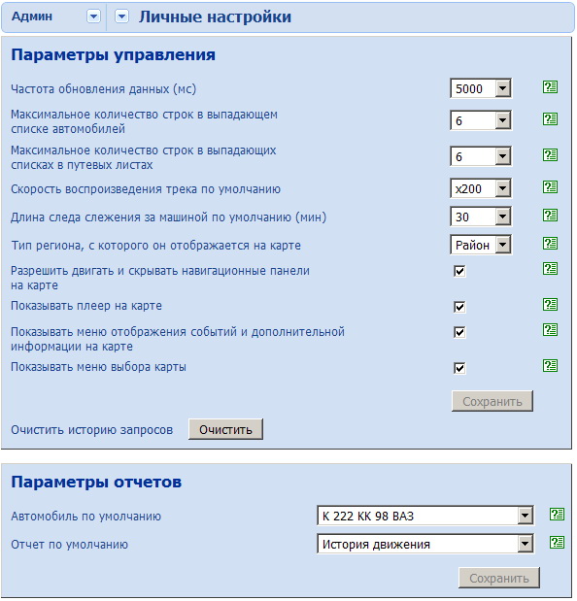577x601 pixels.
Task: Toggle Разрешить двигать и скрывать навигационные панели
Action: click(x=459, y=271)
